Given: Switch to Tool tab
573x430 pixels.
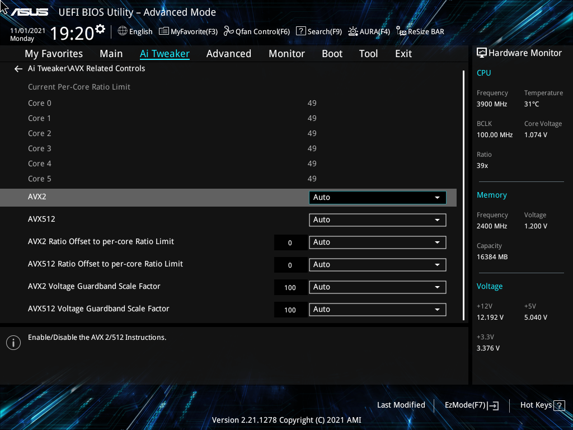Looking at the screenshot, I should coord(368,54).
